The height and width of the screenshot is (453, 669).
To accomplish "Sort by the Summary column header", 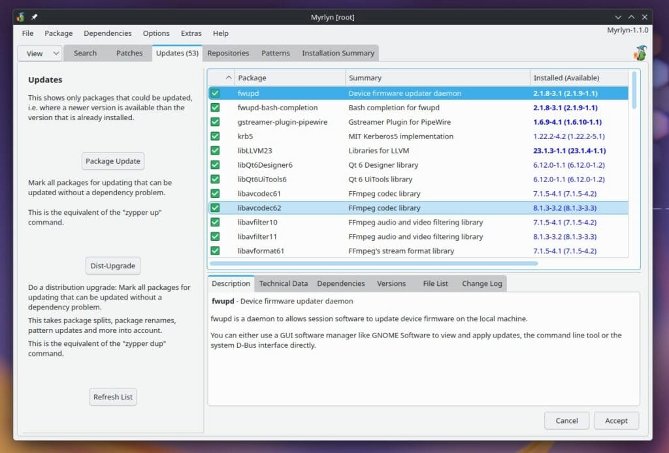I will click(438, 78).
